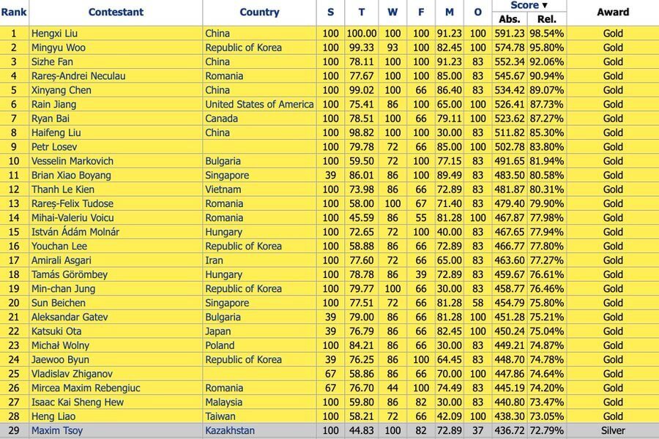Click Republic of Korea for Mingyu Woo
This screenshot has width=659, height=439.
coord(243,48)
